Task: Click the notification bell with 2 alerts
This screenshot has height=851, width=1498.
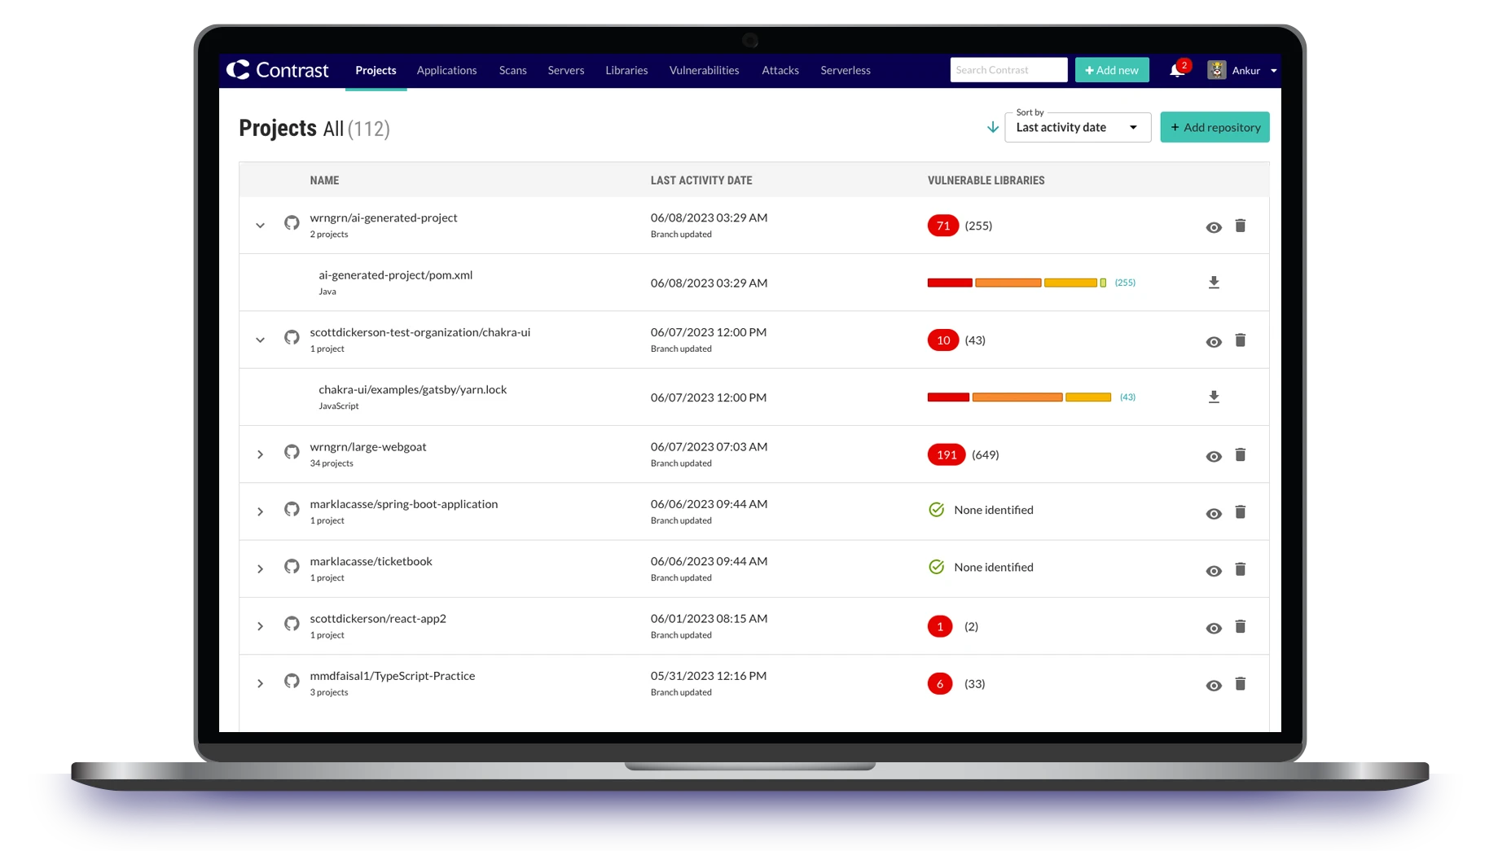Action: [1176, 70]
